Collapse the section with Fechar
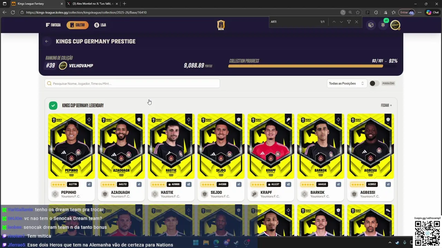Screen dimensions: 442x248 (x=386, y=105)
